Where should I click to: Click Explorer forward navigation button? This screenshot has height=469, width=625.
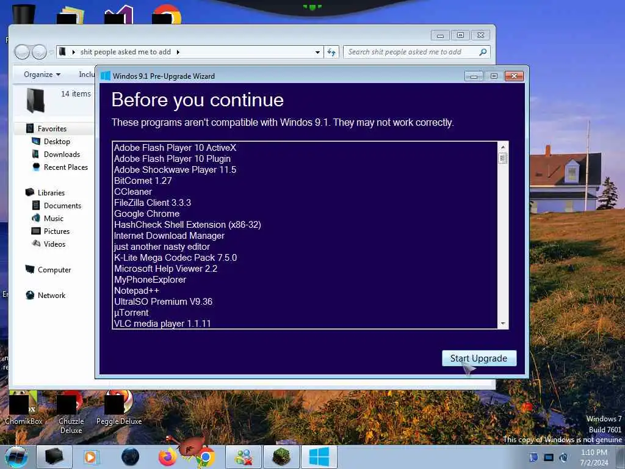coord(39,52)
